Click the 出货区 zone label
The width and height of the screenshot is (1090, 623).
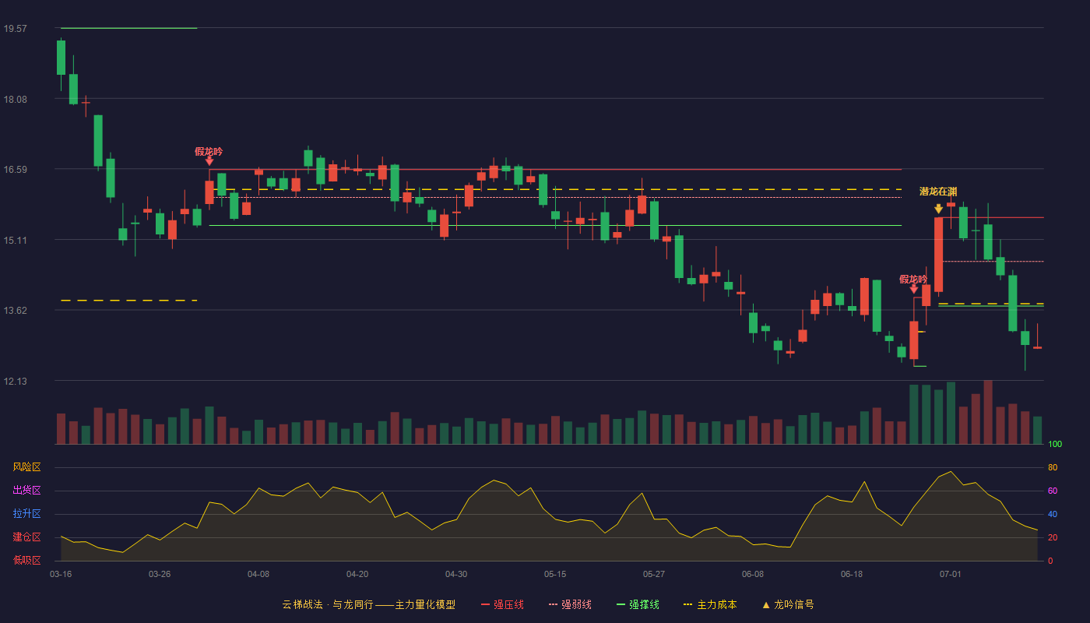[x=26, y=491]
